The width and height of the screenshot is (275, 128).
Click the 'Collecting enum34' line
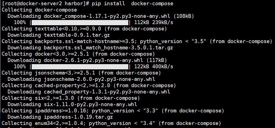click(111, 123)
